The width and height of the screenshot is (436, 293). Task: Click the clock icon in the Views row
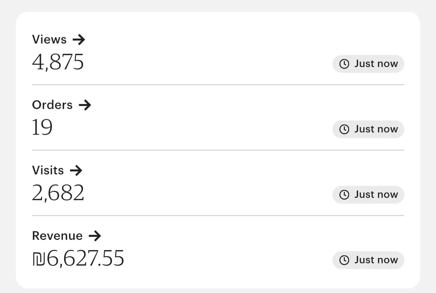pos(344,64)
